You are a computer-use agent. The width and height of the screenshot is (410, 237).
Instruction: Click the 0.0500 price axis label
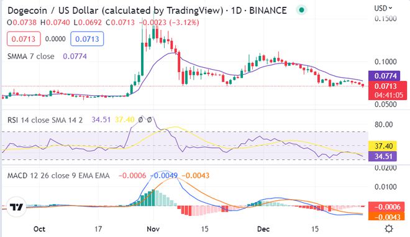click(x=385, y=105)
